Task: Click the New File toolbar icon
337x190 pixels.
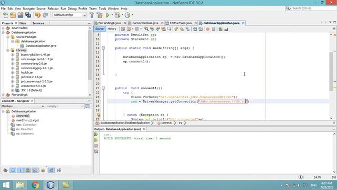Action: click(6, 15)
